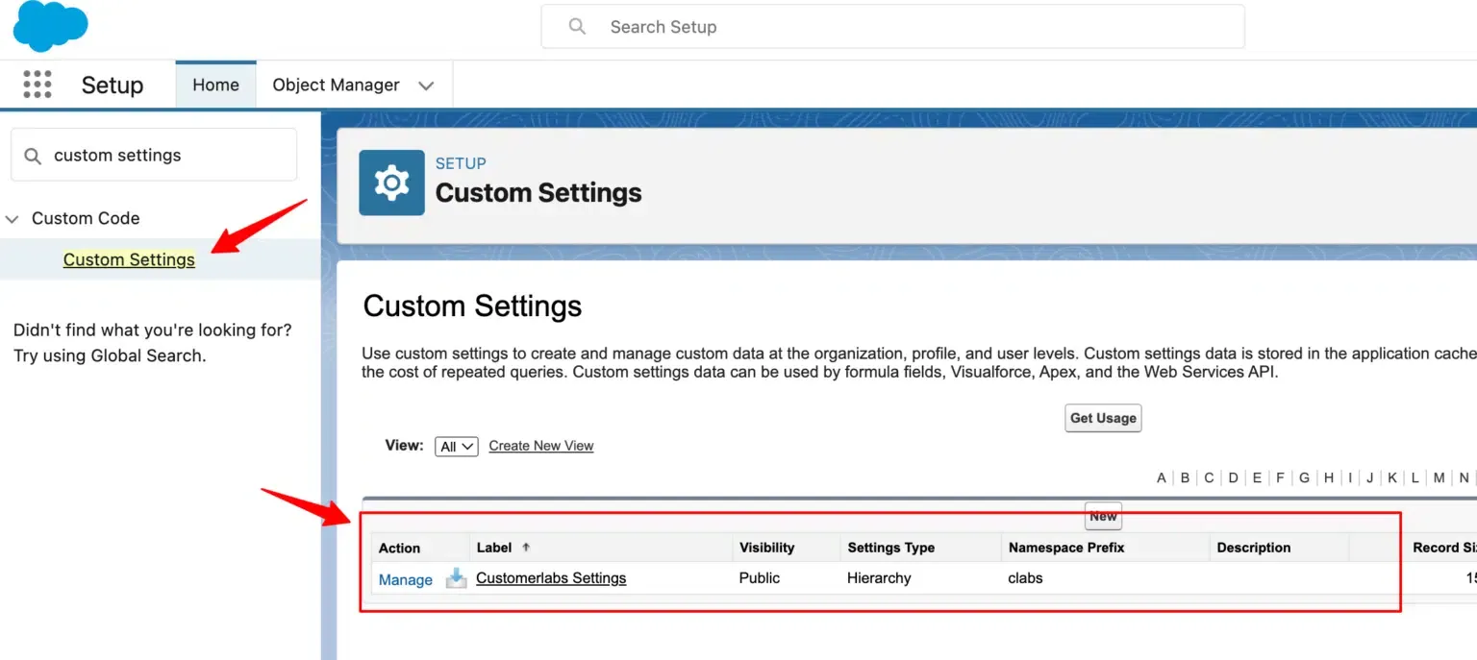The width and height of the screenshot is (1477, 660).
Task: Filter the list by letter K
Action: click(1392, 477)
